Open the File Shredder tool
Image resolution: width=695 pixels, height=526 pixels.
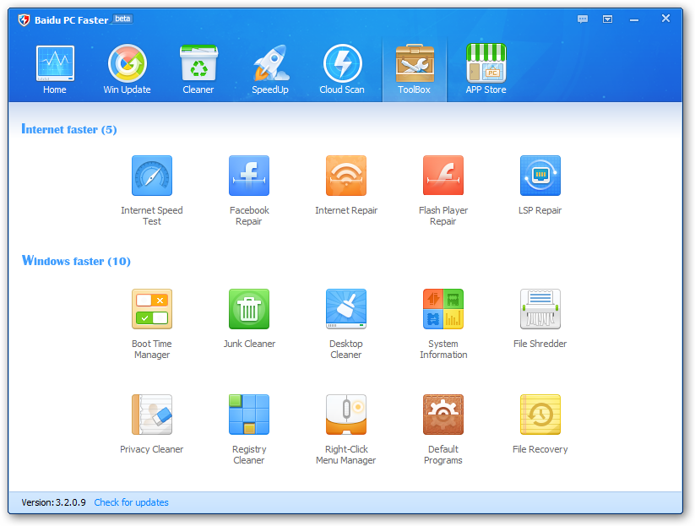pyautogui.click(x=540, y=318)
